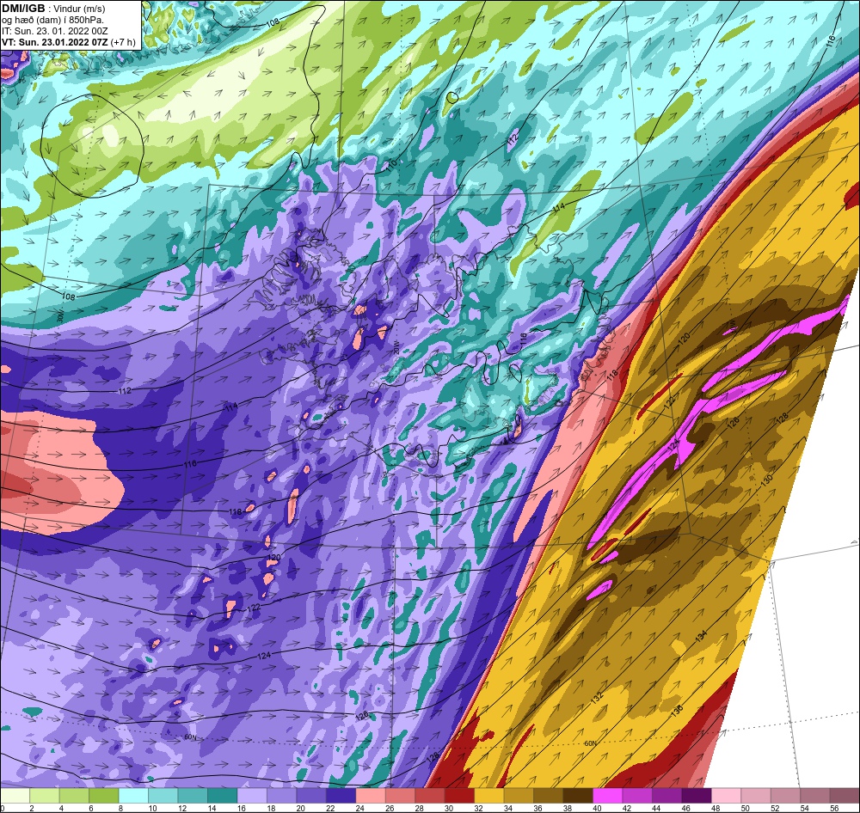The image size is (860, 813).
Task: Select the last legend swatch above 56 m/s
Action: coord(845,796)
